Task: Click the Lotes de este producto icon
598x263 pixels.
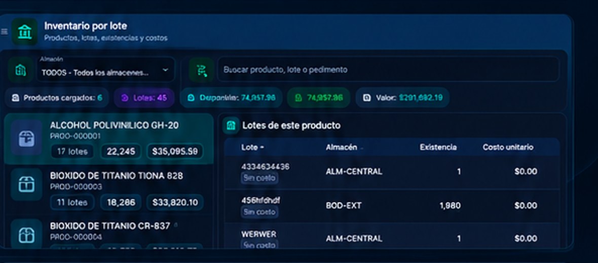Action: (231, 125)
